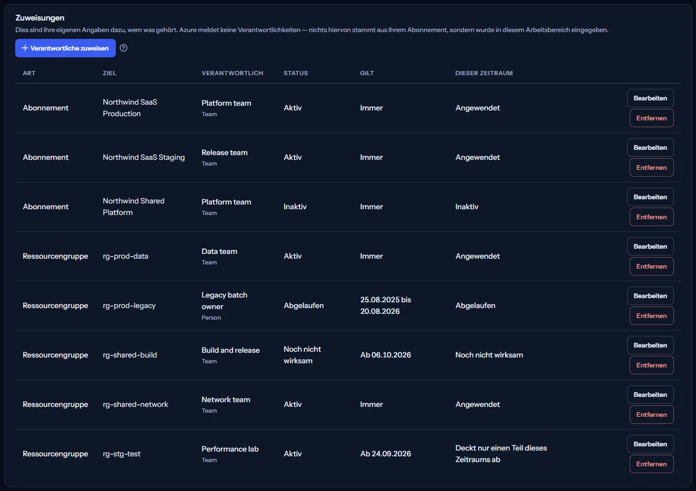Edit the rg-shared-network assignment

click(650, 395)
